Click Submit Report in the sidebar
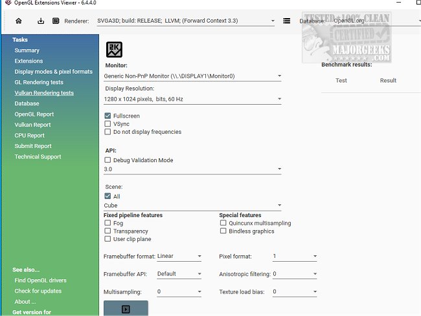The width and height of the screenshot is (421, 316). [33, 146]
